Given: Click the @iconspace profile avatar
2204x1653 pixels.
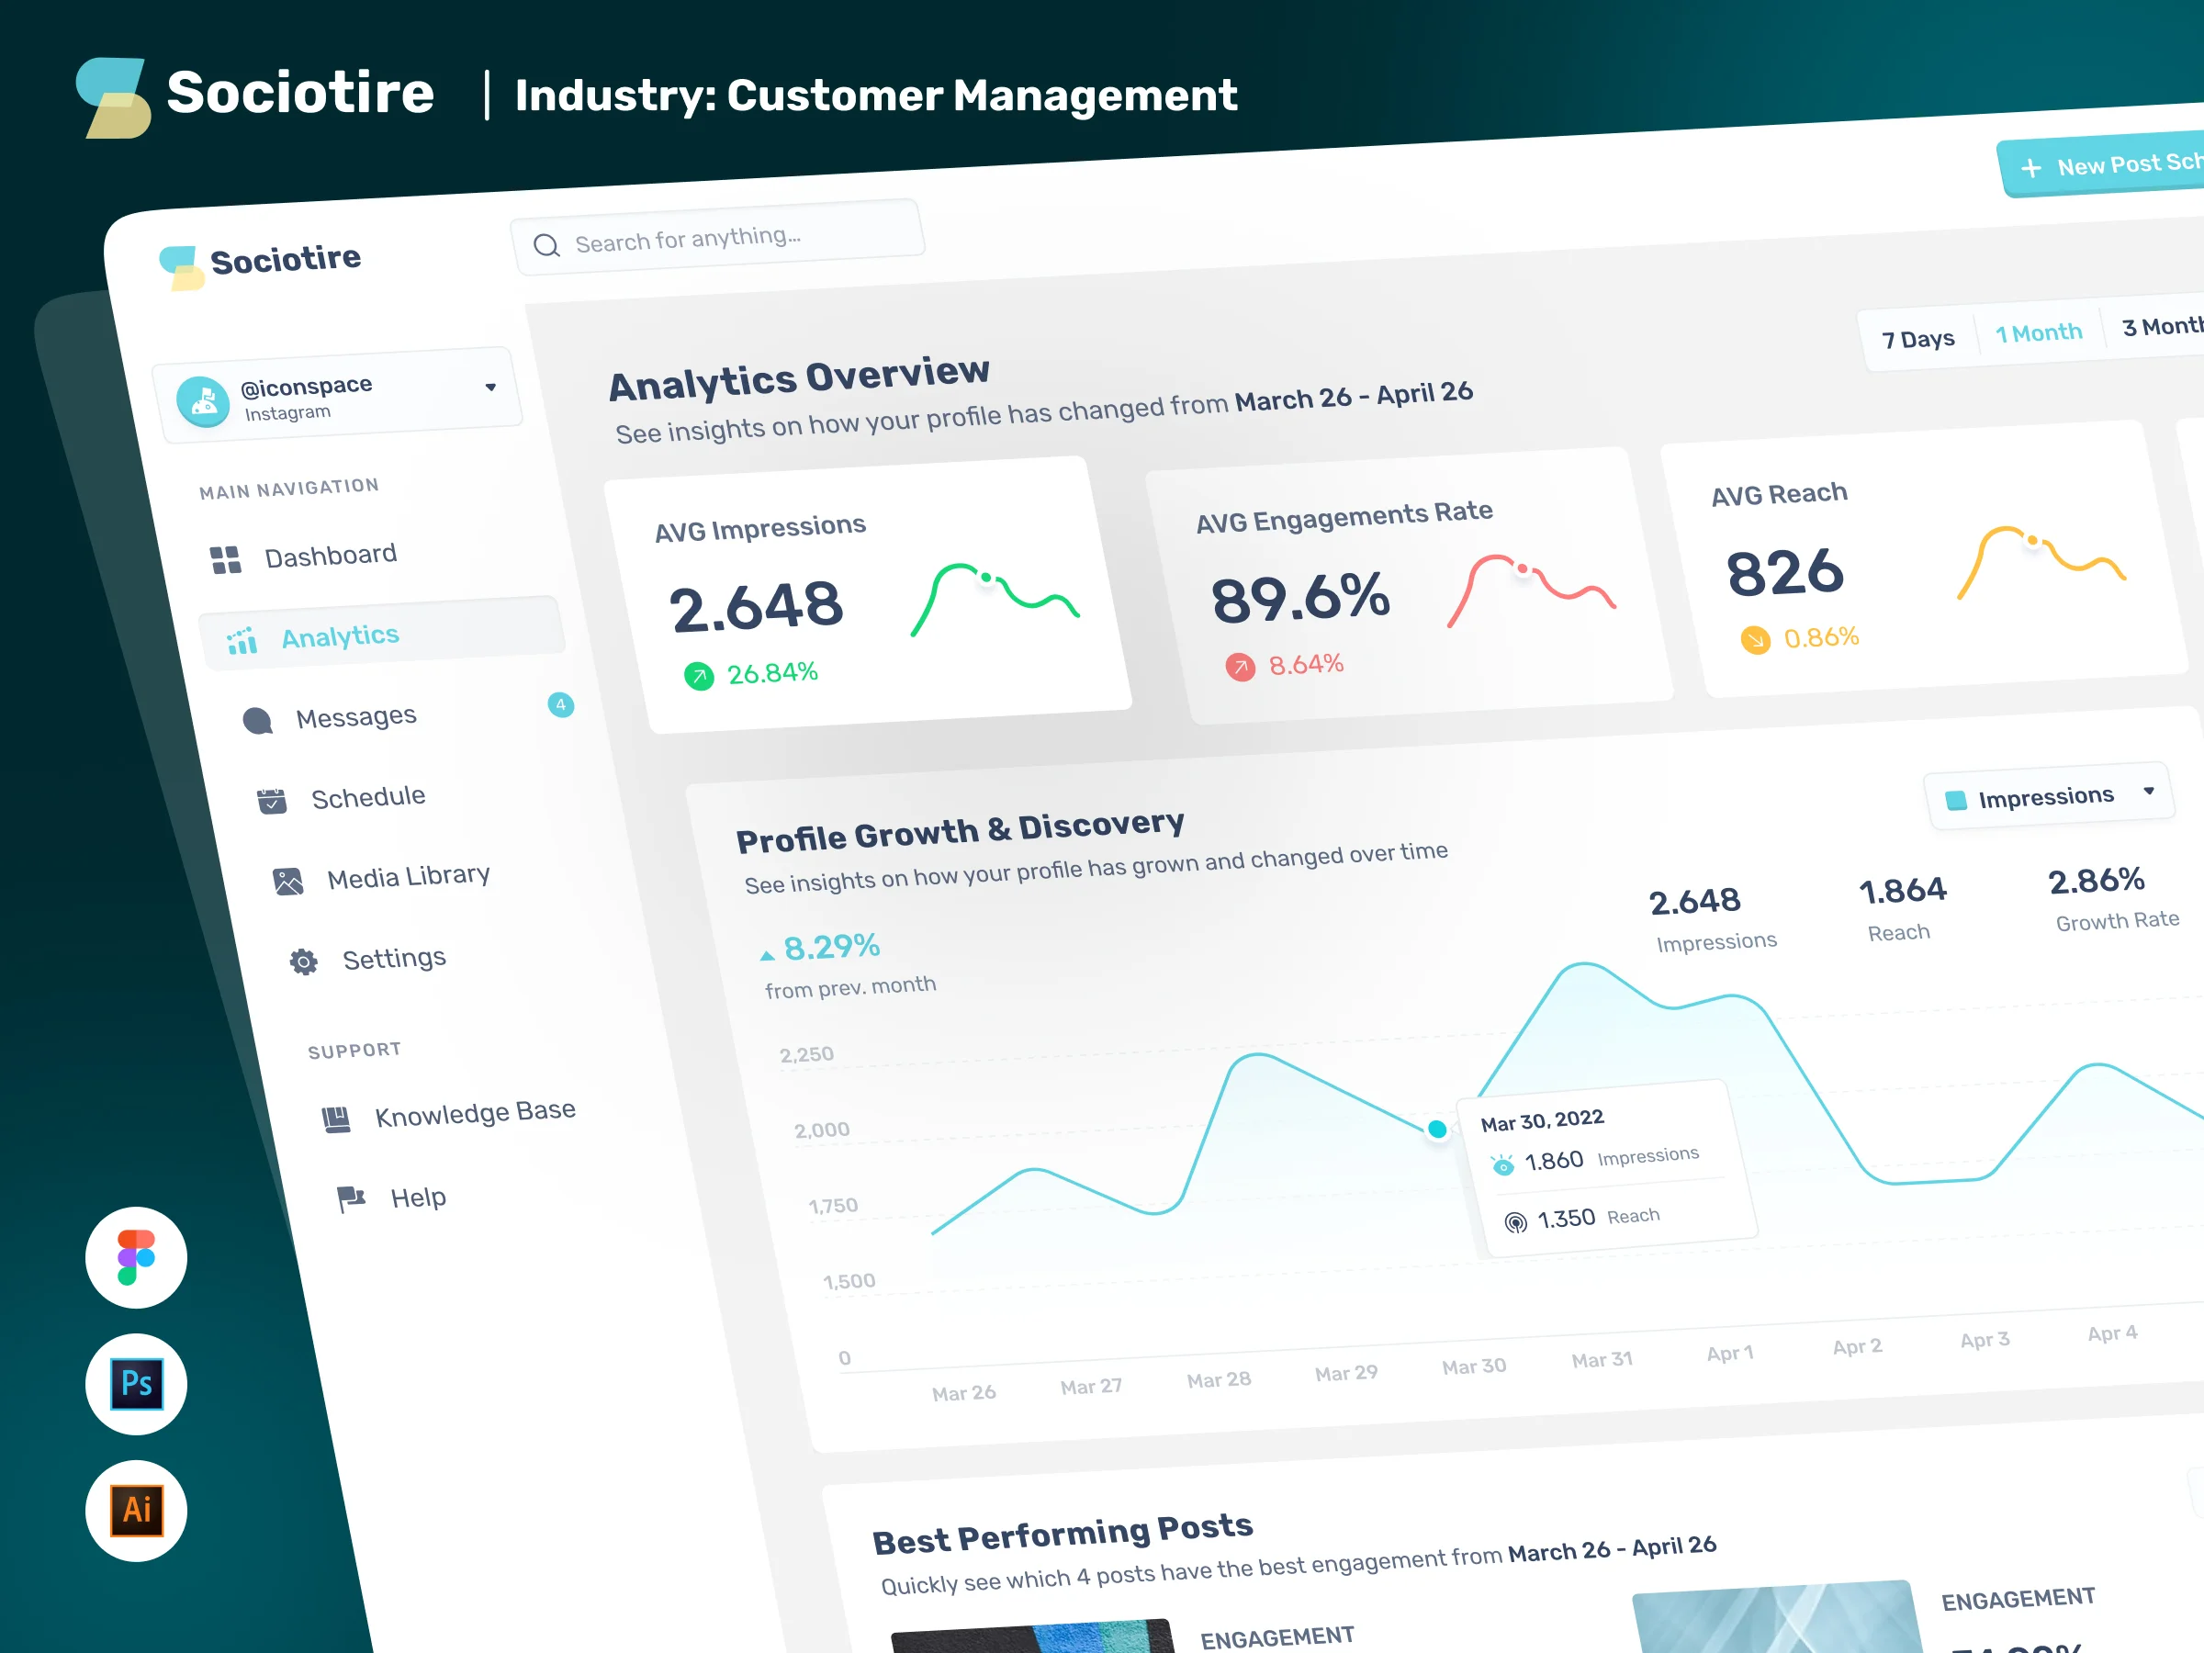Looking at the screenshot, I should pos(203,401).
